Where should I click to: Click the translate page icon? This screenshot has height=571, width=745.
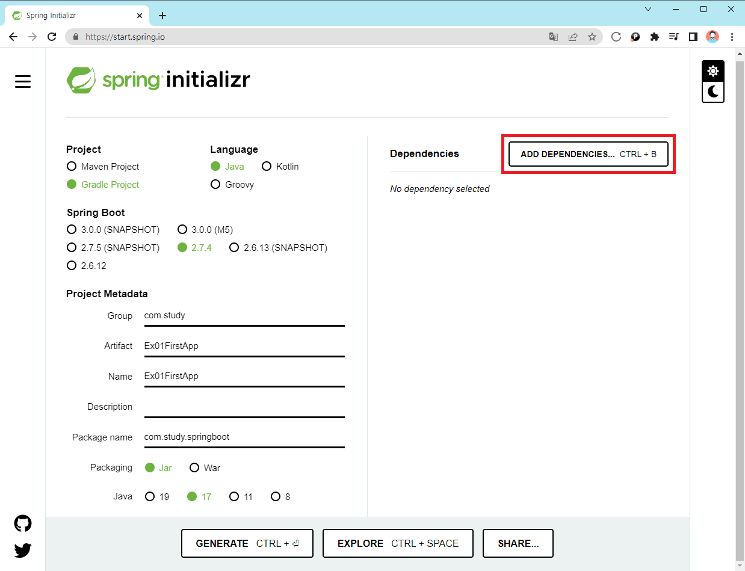tap(553, 37)
